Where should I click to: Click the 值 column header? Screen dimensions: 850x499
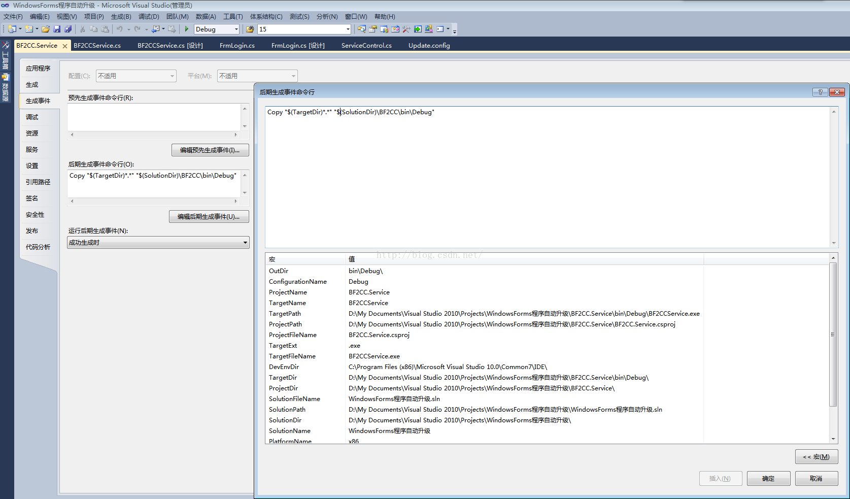(x=524, y=259)
